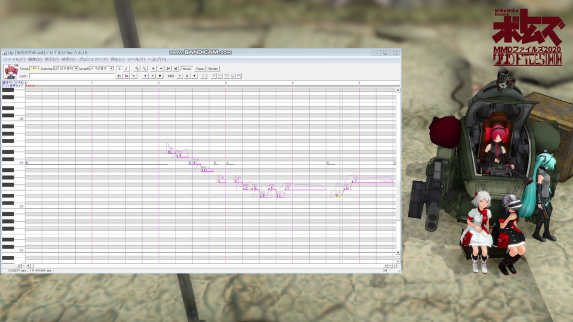The height and width of the screenshot is (322, 573).
Task: Click the pink second icon right of Lyric field
Action: pos(127,76)
